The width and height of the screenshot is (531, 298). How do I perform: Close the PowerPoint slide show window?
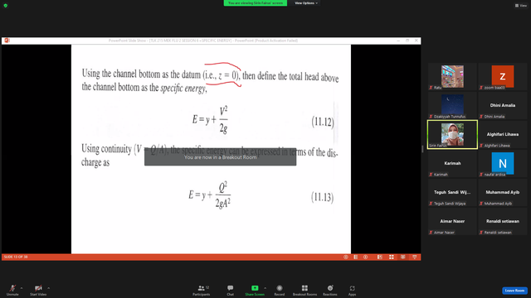pos(417,41)
